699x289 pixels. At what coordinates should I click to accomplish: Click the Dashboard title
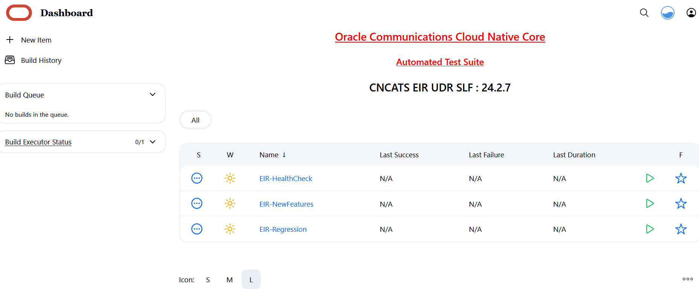point(67,13)
